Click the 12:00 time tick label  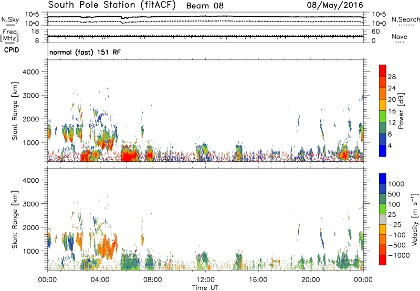[x=205, y=280]
